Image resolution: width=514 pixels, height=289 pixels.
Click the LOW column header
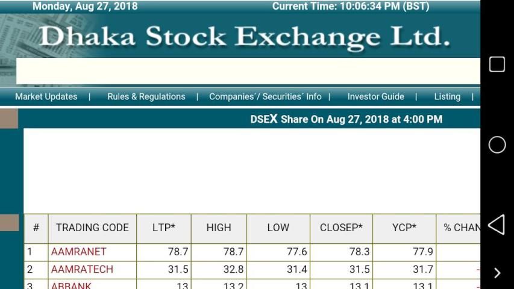tap(278, 228)
